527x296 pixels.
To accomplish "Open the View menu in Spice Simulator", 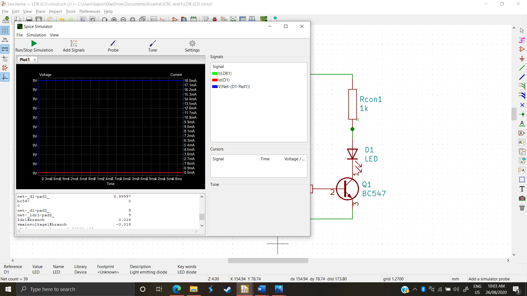I will click(54, 35).
